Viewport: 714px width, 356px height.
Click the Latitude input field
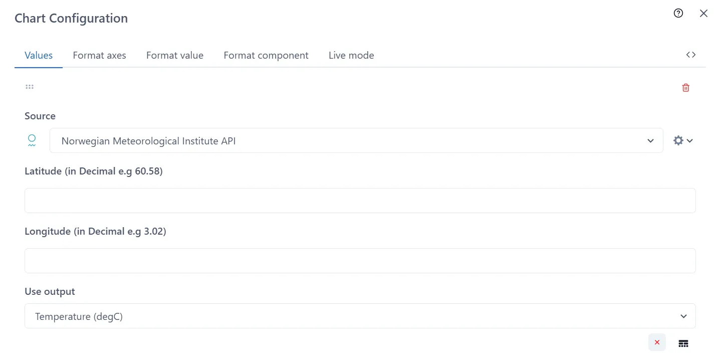tap(360, 200)
